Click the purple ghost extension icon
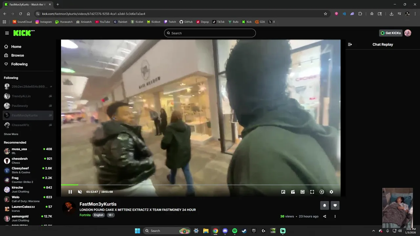The width and height of the screenshot is (420, 236). coord(352,14)
